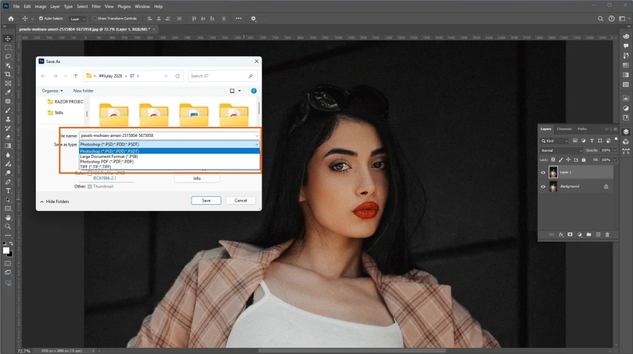This screenshot has width=633, height=354.
Task: Click the search icon at top right
Action: 600,19
